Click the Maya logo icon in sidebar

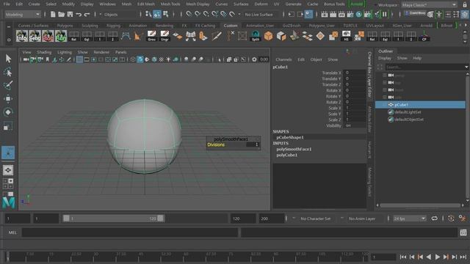[x=8, y=202]
